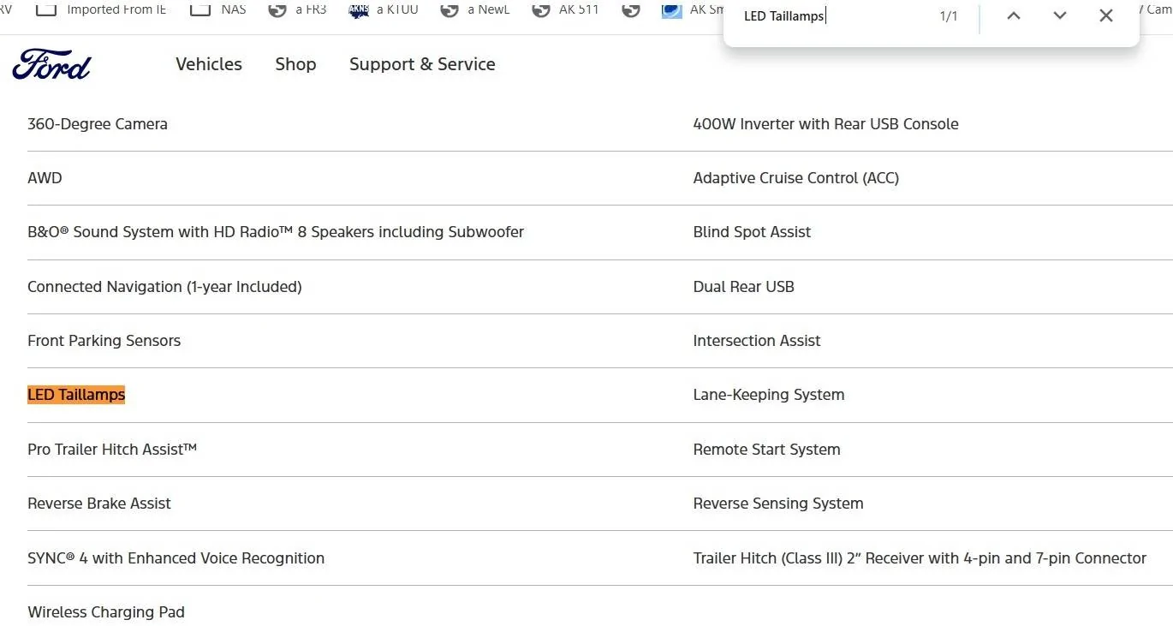Image resolution: width=1173 pixels, height=626 pixels.
Task: Click Intersection Assist text
Action: (x=757, y=341)
